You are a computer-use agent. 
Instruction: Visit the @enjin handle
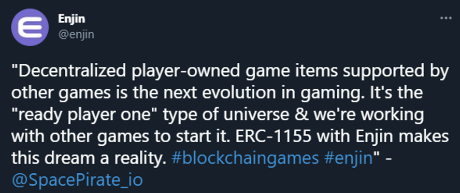[76, 34]
